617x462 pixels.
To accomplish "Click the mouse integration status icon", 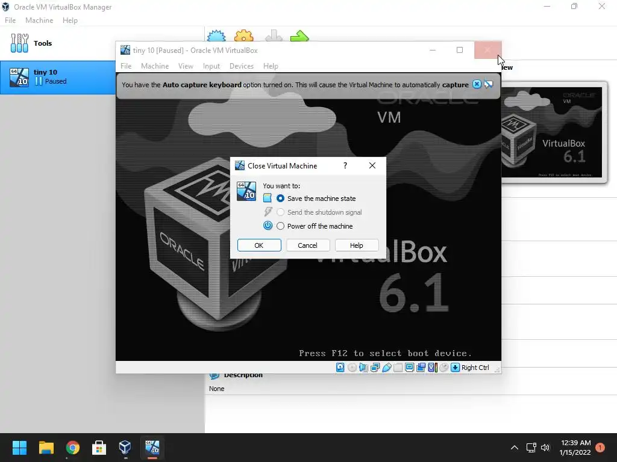I will 443,368.
